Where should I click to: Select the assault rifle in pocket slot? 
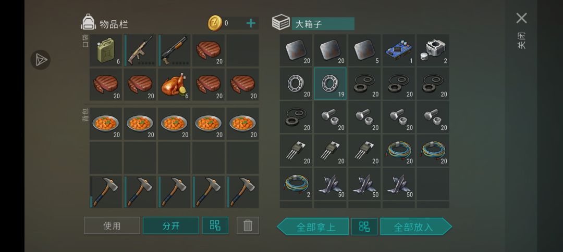[140, 50]
